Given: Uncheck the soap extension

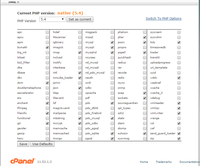Looking at the screenshot, I should click(145, 93).
